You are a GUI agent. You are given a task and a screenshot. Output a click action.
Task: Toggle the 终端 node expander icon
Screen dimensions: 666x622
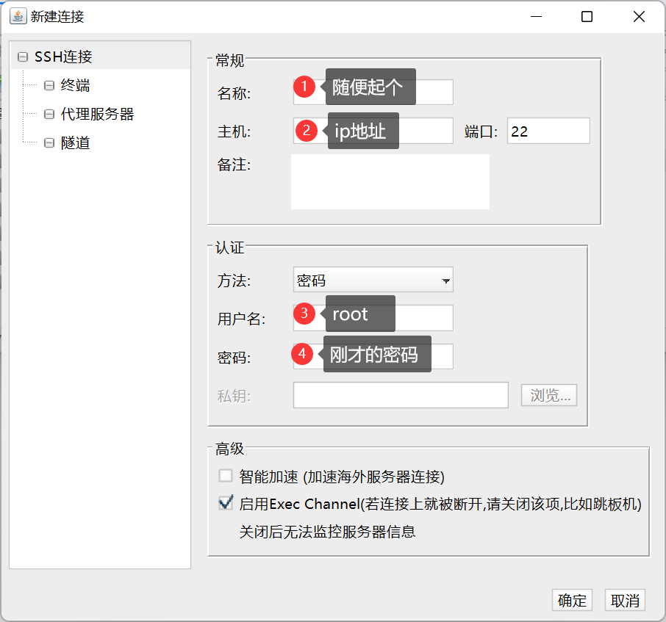tap(49, 86)
